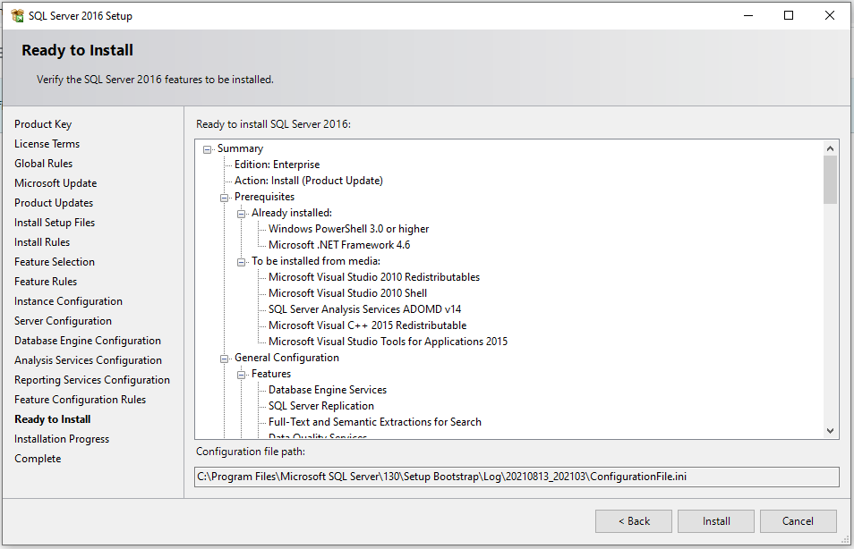Maximize the SQL Server 2016 Setup window
This screenshot has width=854, height=549.
tap(788, 15)
